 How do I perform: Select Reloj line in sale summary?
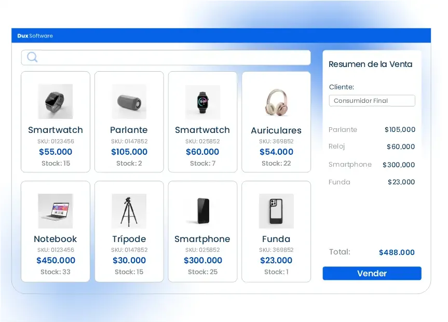tap(372, 146)
